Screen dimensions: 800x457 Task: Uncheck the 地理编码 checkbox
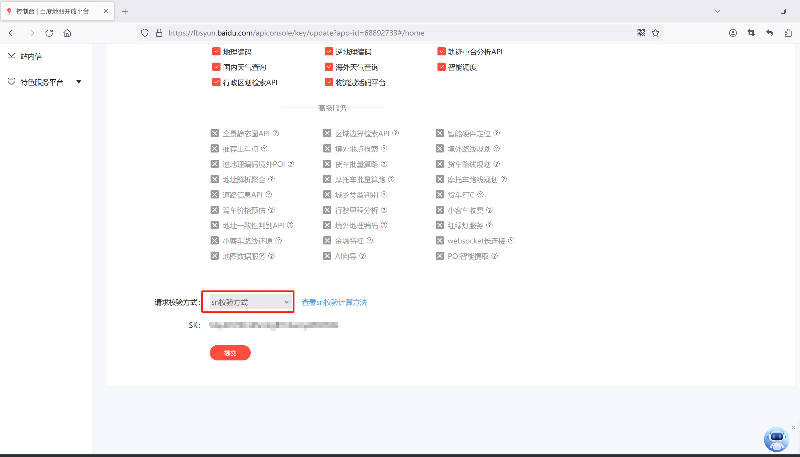pos(216,52)
